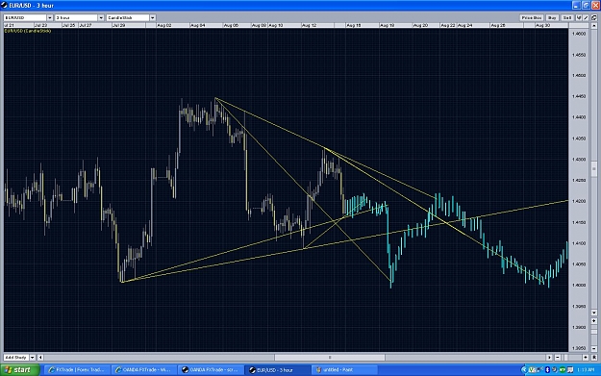Click the price zoom-out minus button
Screen dimensions: 601x376
click(594, 349)
